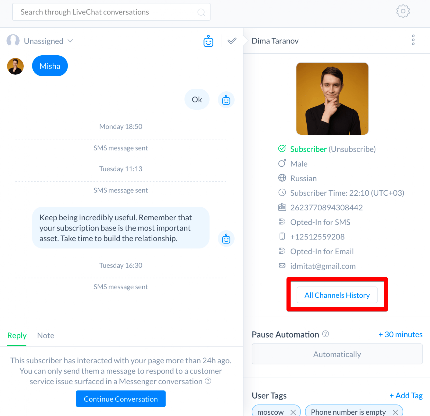The height and width of the screenshot is (416, 430).
Task: Click the bot icon in the conversation header
Action: (x=208, y=41)
